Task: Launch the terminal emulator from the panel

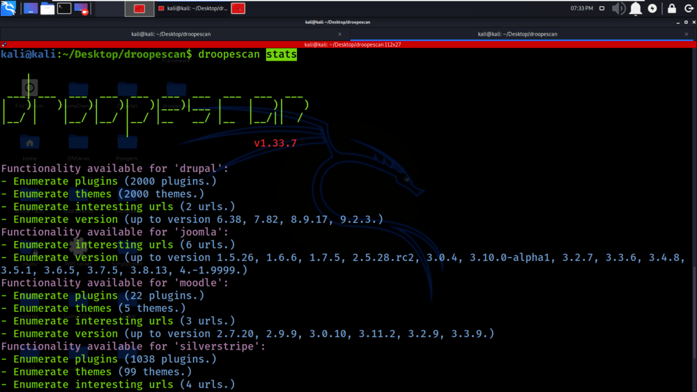Action: pyautogui.click(x=64, y=8)
